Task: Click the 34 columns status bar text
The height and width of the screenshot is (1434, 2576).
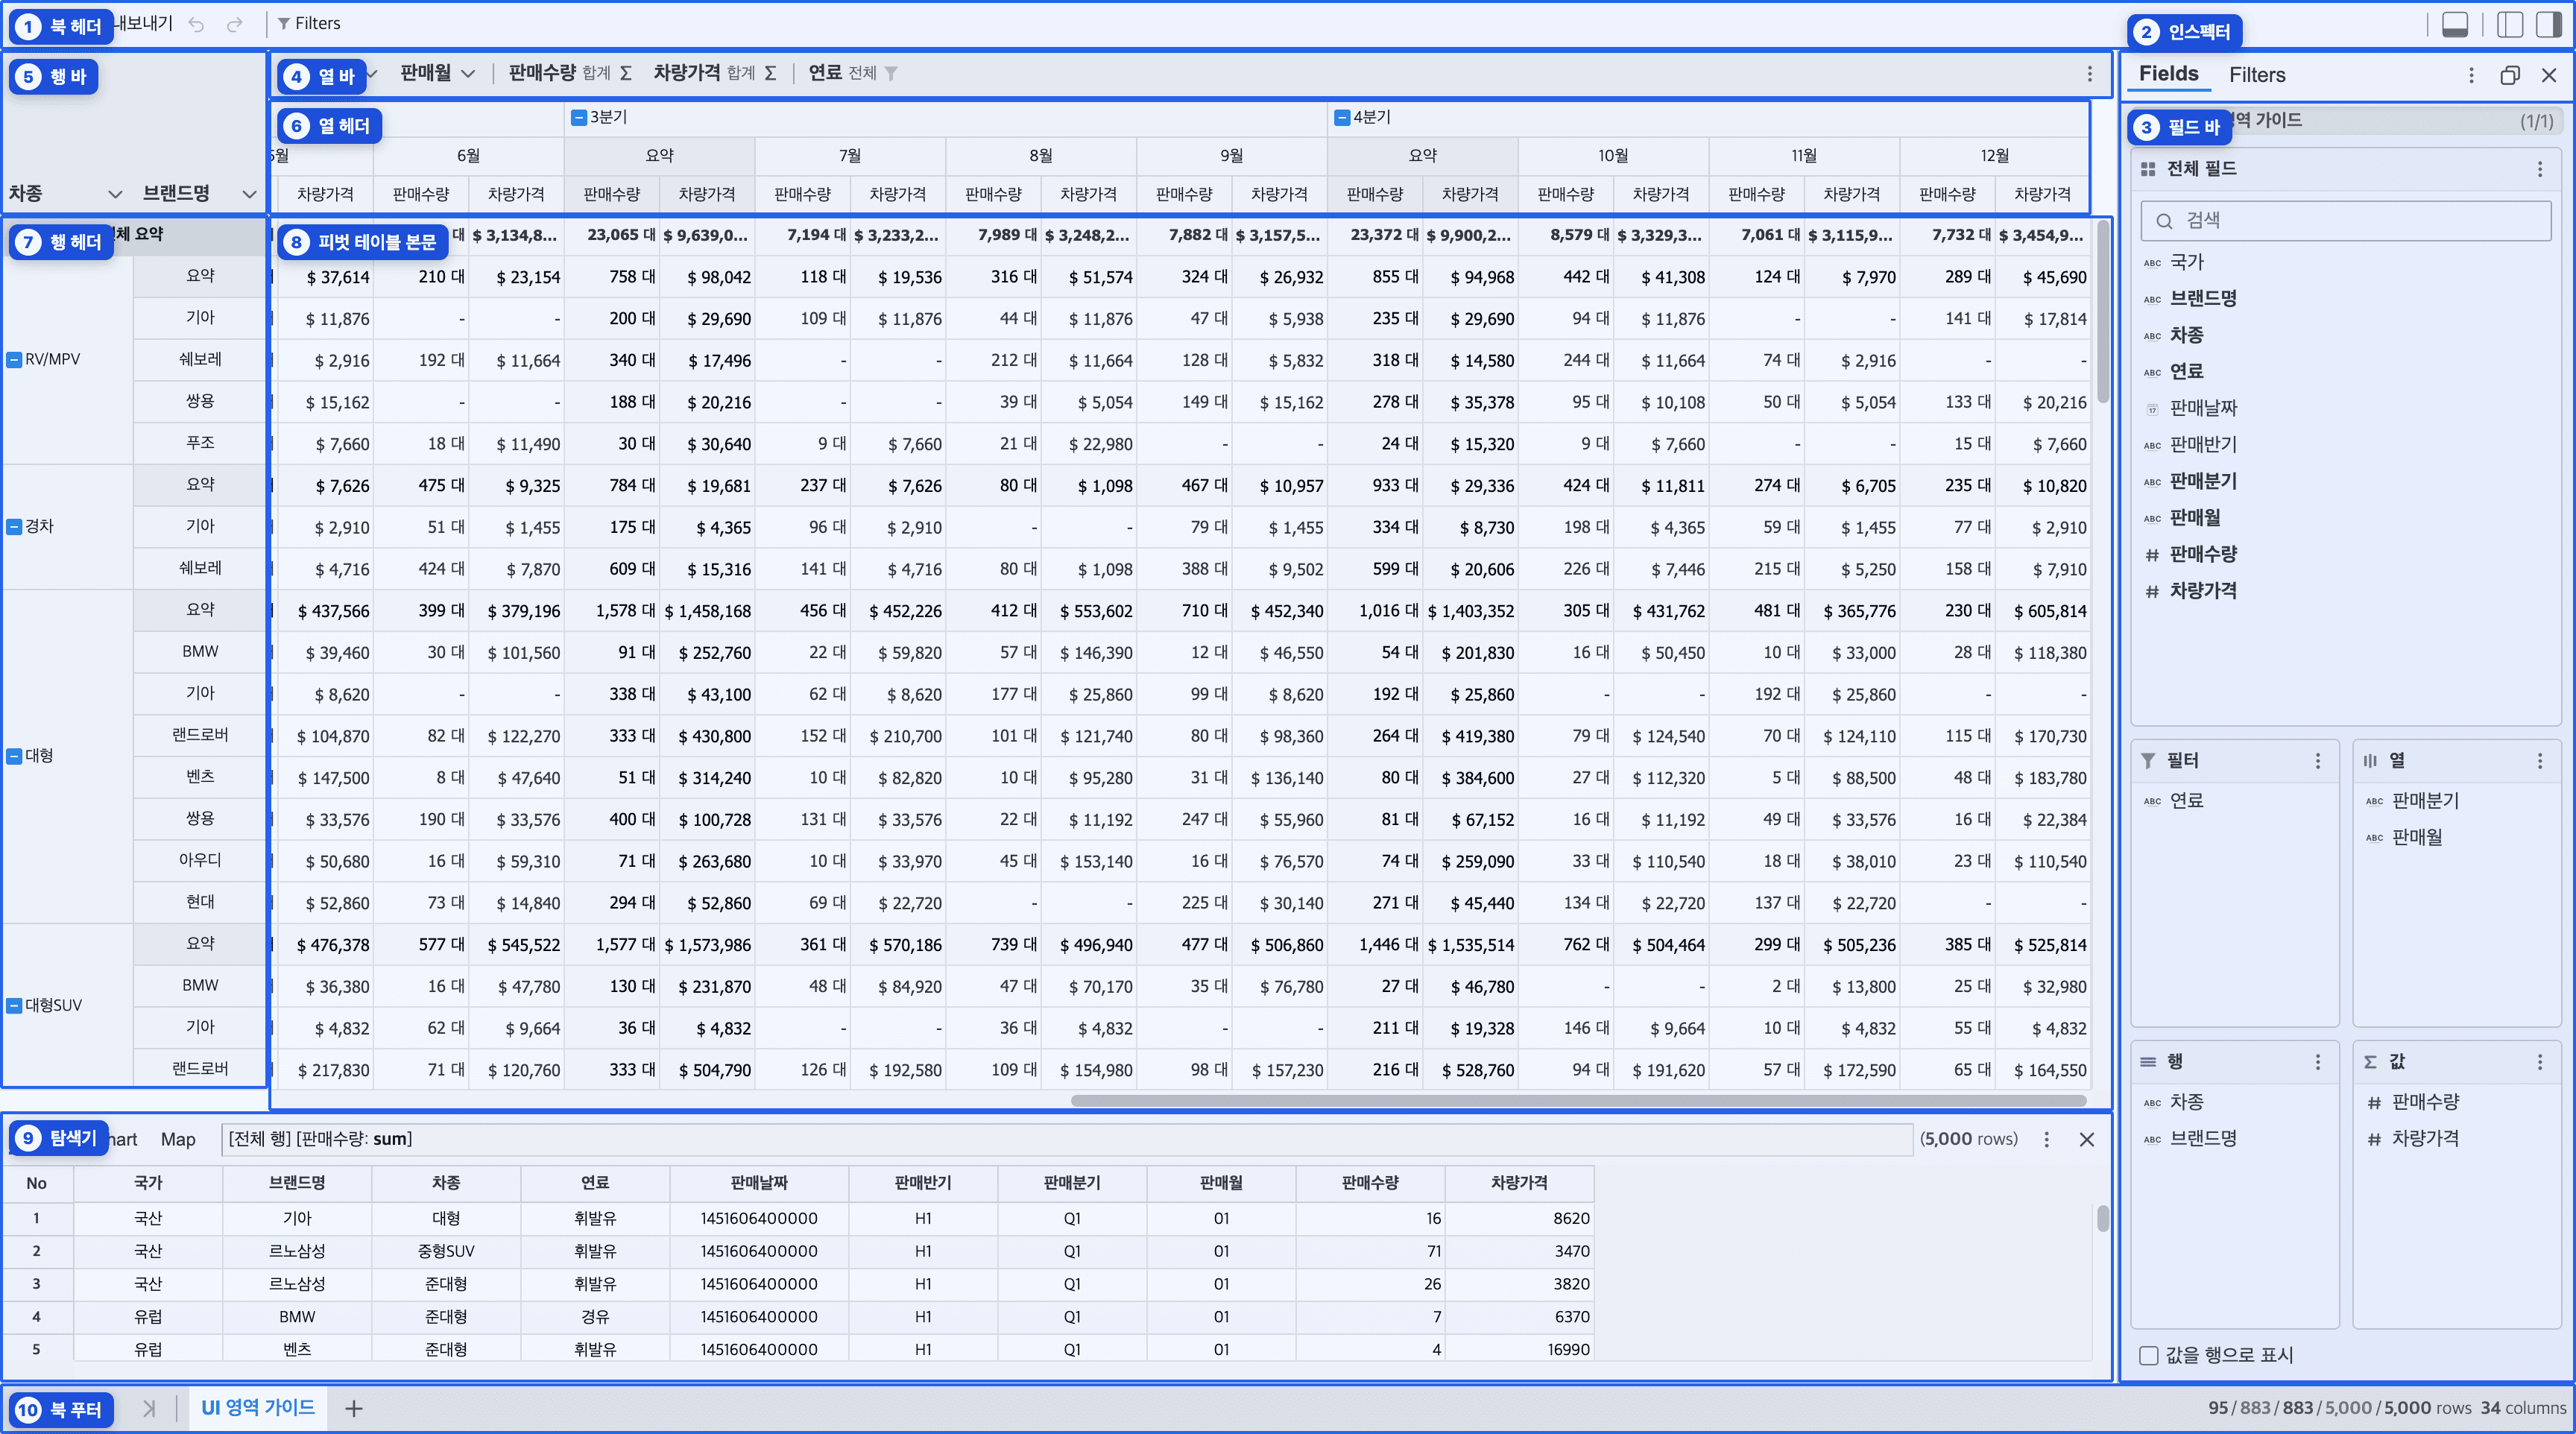Action: (2523, 1408)
